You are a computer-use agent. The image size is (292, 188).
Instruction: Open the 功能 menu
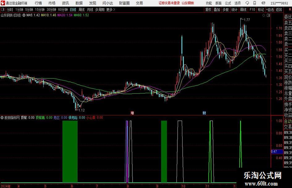pyautogui.click(x=209, y=3)
